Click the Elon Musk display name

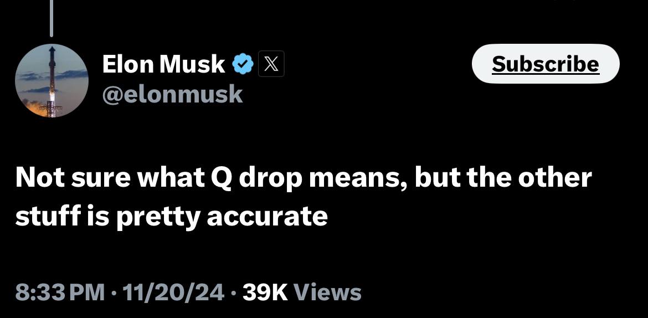coord(163,65)
